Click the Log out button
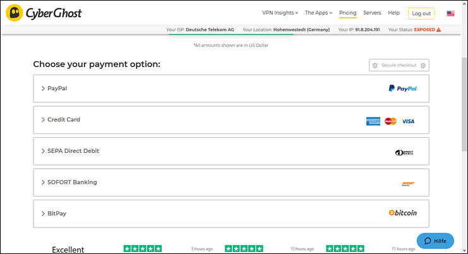Viewport: 468px width, 254px height. pyautogui.click(x=421, y=13)
